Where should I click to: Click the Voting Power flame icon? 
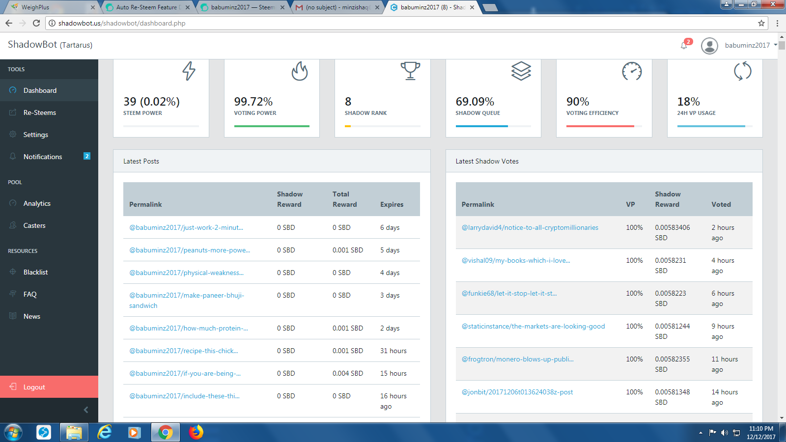(300, 71)
